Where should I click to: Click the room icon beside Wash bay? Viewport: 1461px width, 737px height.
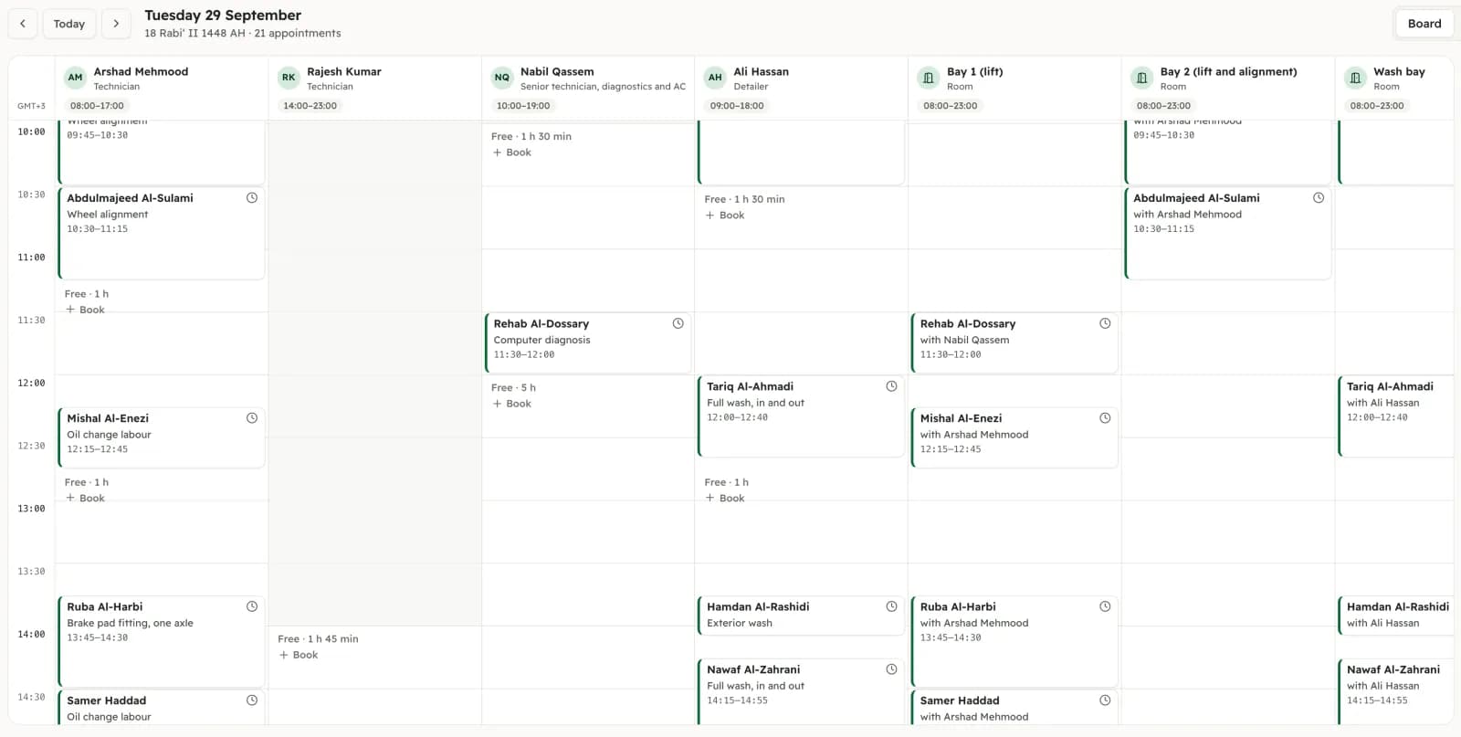point(1355,78)
